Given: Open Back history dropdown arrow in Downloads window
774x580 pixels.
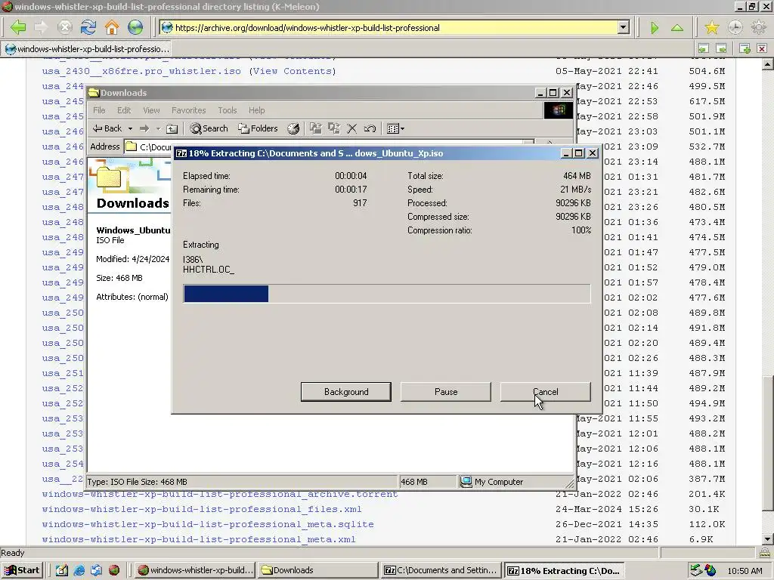Looking at the screenshot, I should point(130,128).
